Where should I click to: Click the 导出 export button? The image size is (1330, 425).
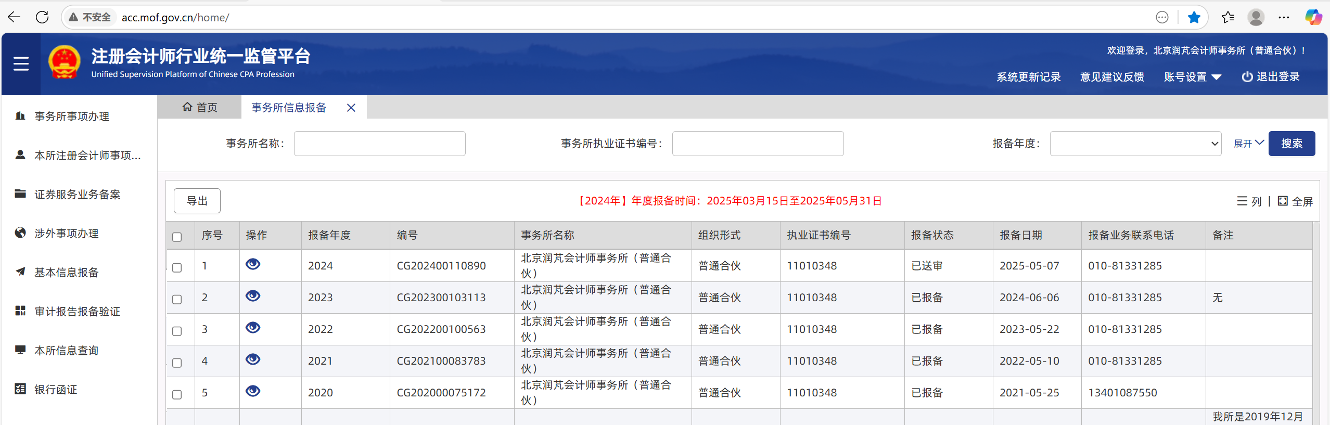tap(197, 201)
